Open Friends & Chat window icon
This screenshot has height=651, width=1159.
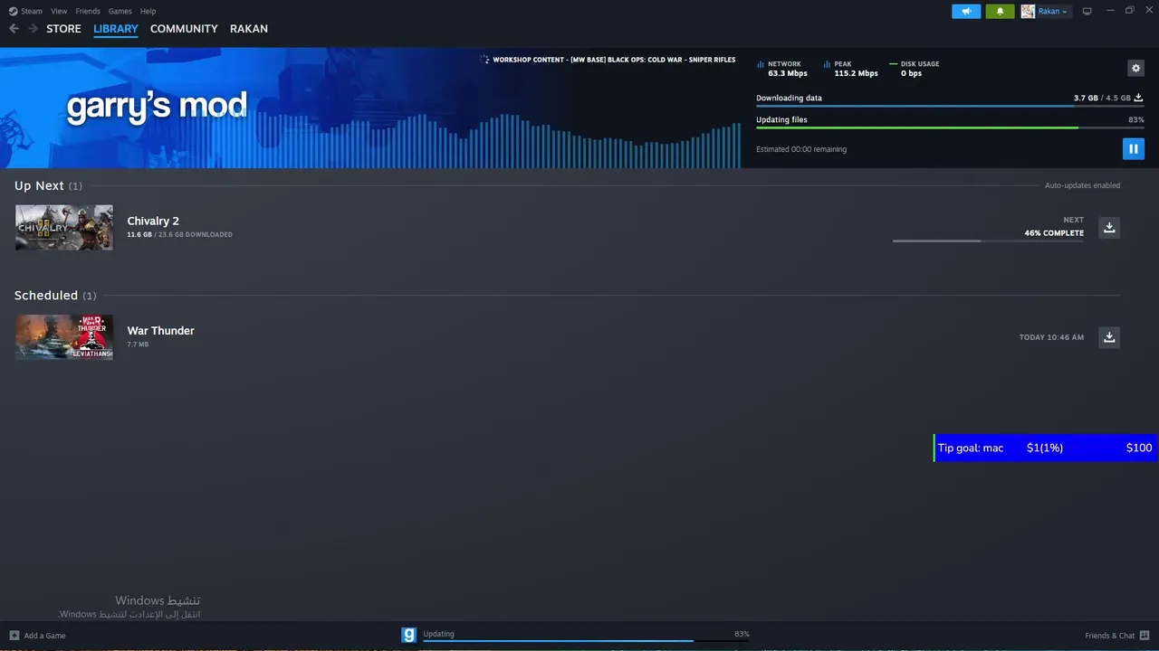tap(1145, 636)
